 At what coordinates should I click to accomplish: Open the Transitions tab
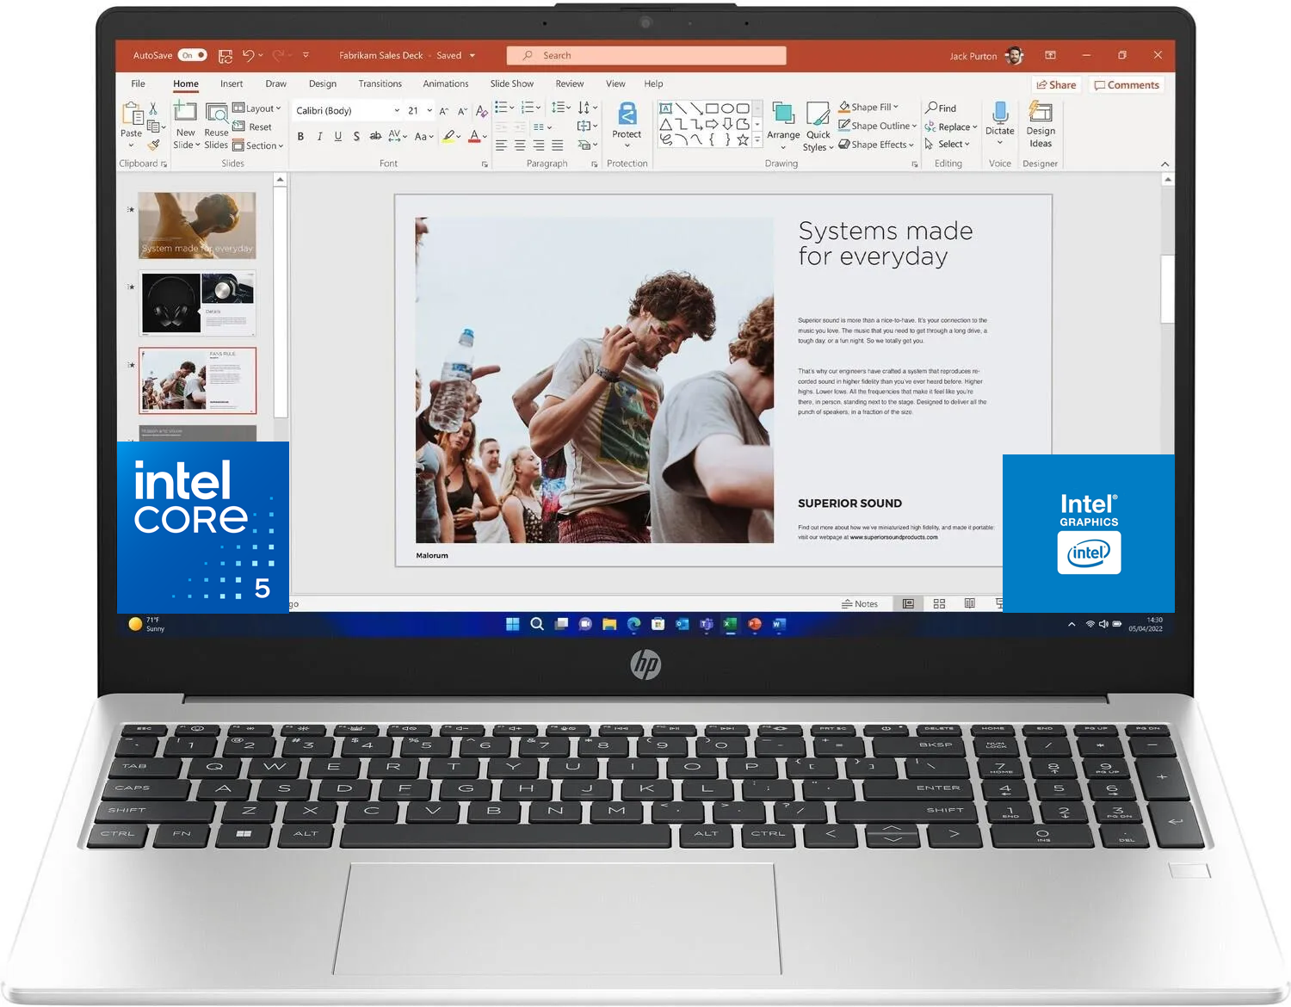pos(380,83)
